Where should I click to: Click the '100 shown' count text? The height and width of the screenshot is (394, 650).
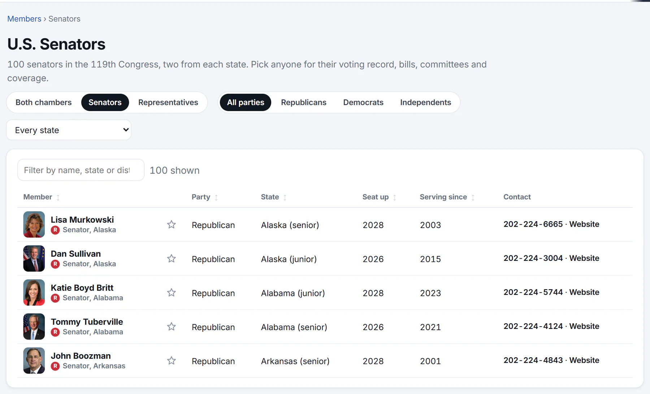[x=175, y=170]
